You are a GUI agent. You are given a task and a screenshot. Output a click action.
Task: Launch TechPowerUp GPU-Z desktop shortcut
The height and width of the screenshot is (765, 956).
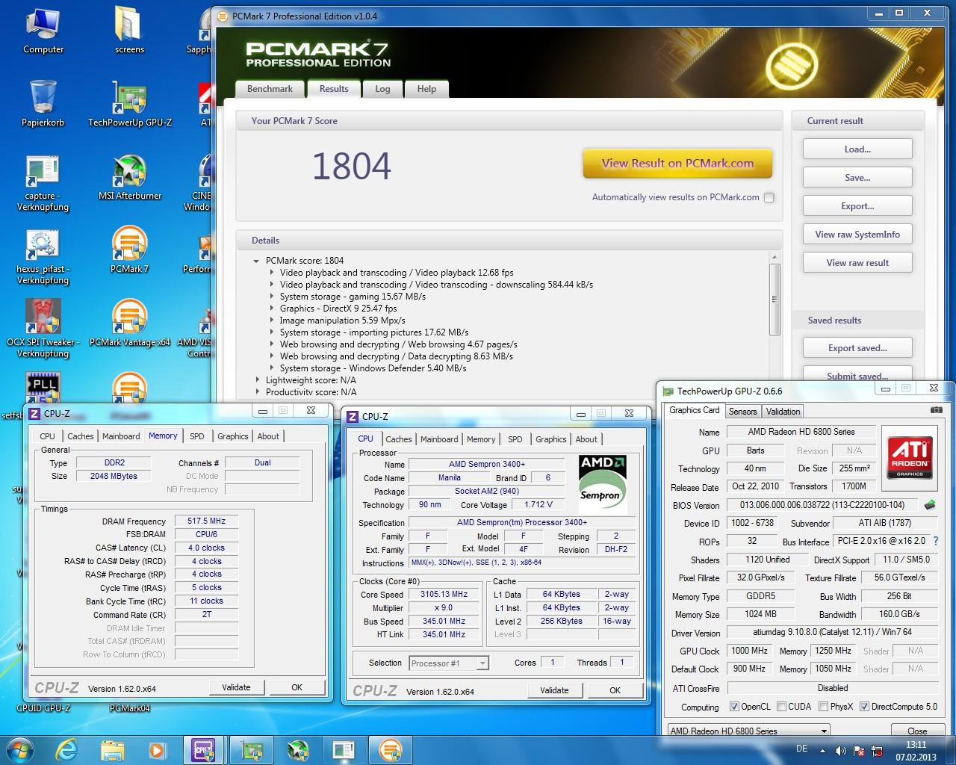pyautogui.click(x=130, y=104)
